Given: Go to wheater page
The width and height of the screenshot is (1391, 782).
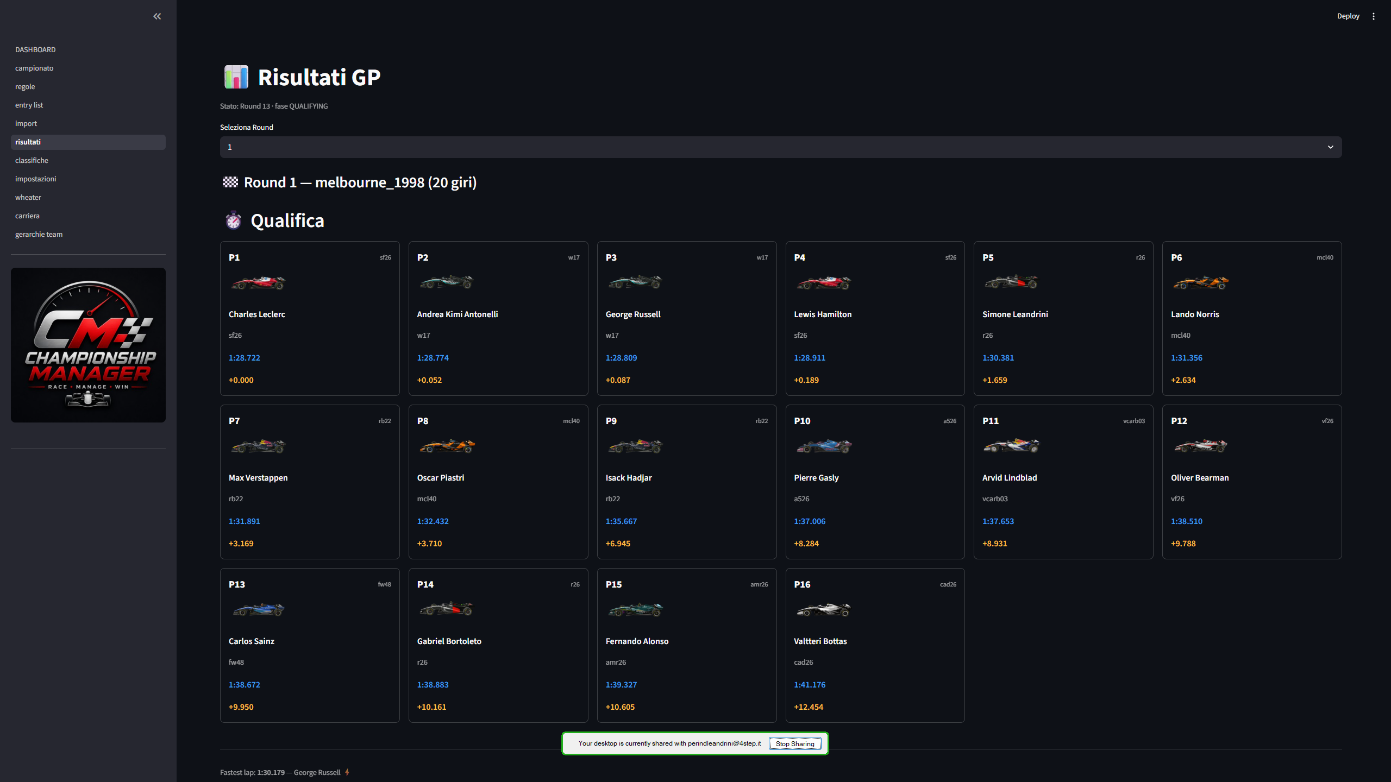Looking at the screenshot, I should pos(88,198).
